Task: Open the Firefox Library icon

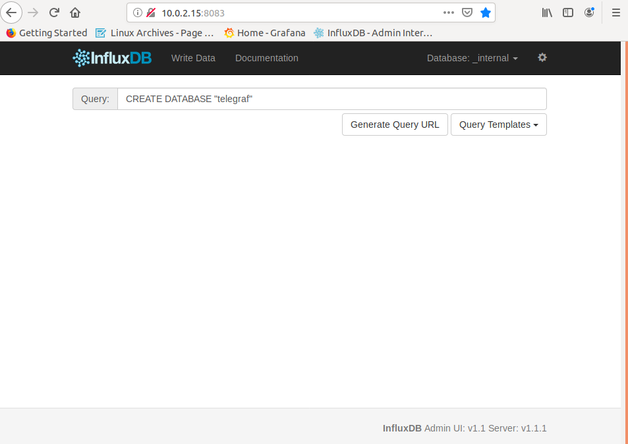Action: click(547, 13)
